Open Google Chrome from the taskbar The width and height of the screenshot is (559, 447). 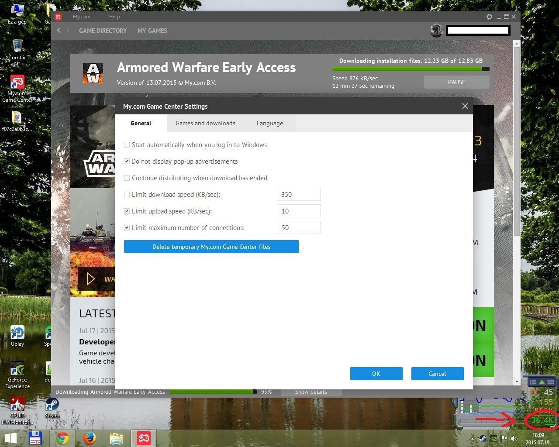coord(62,438)
